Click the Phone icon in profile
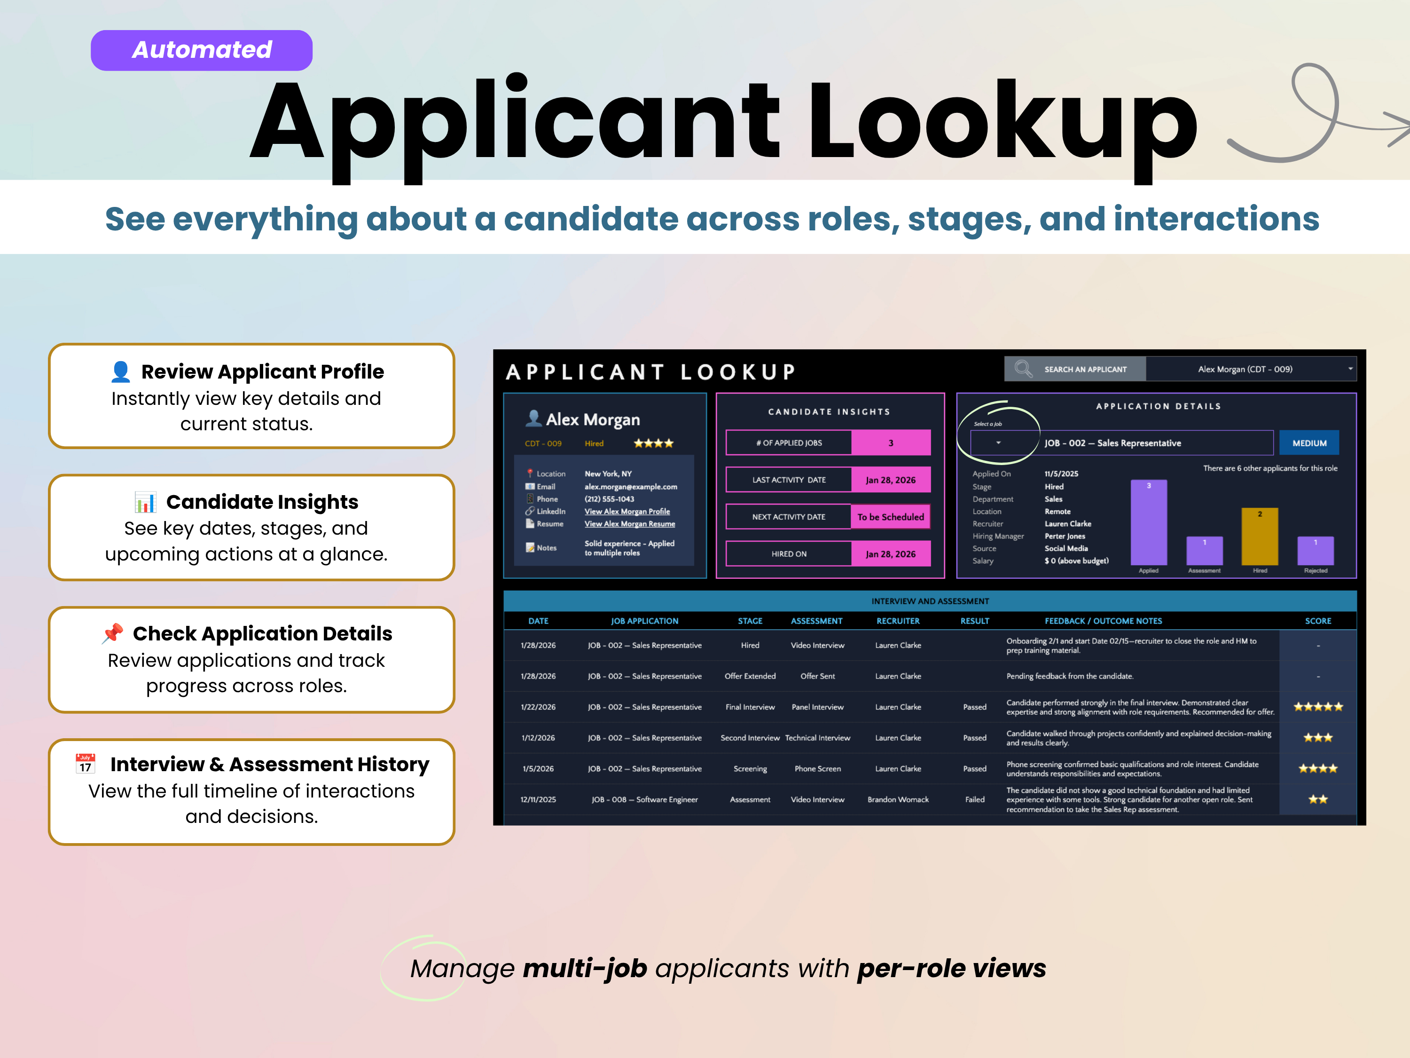 click(x=530, y=499)
